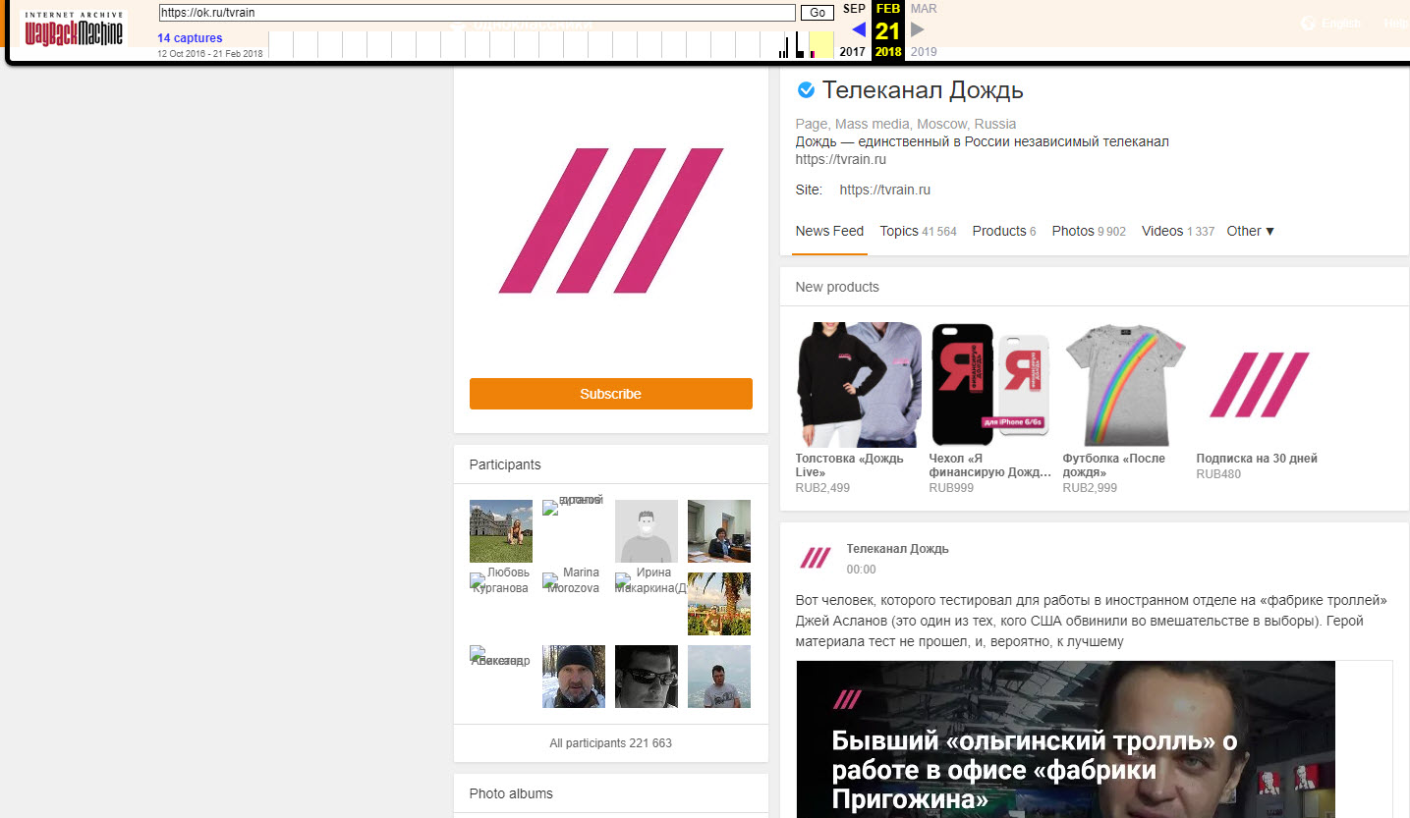Hit the Go button next to URL

pos(817,13)
